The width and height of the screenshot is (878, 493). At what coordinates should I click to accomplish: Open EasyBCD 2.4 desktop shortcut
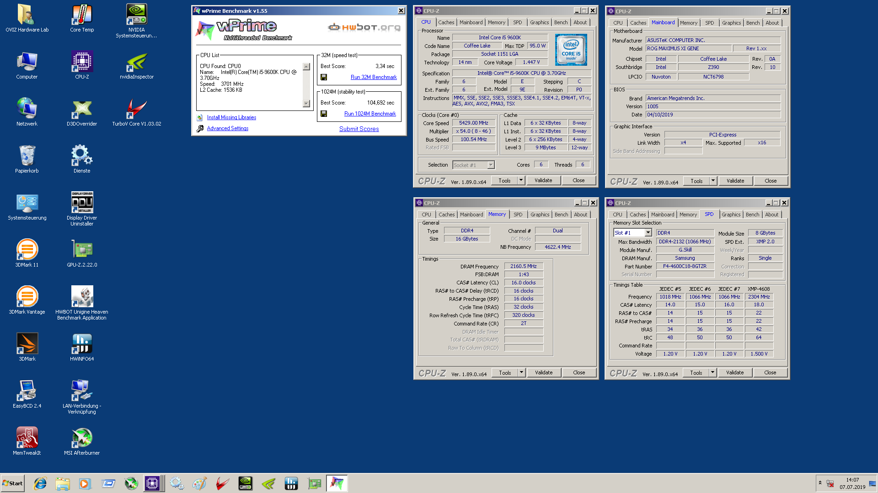coord(27,394)
